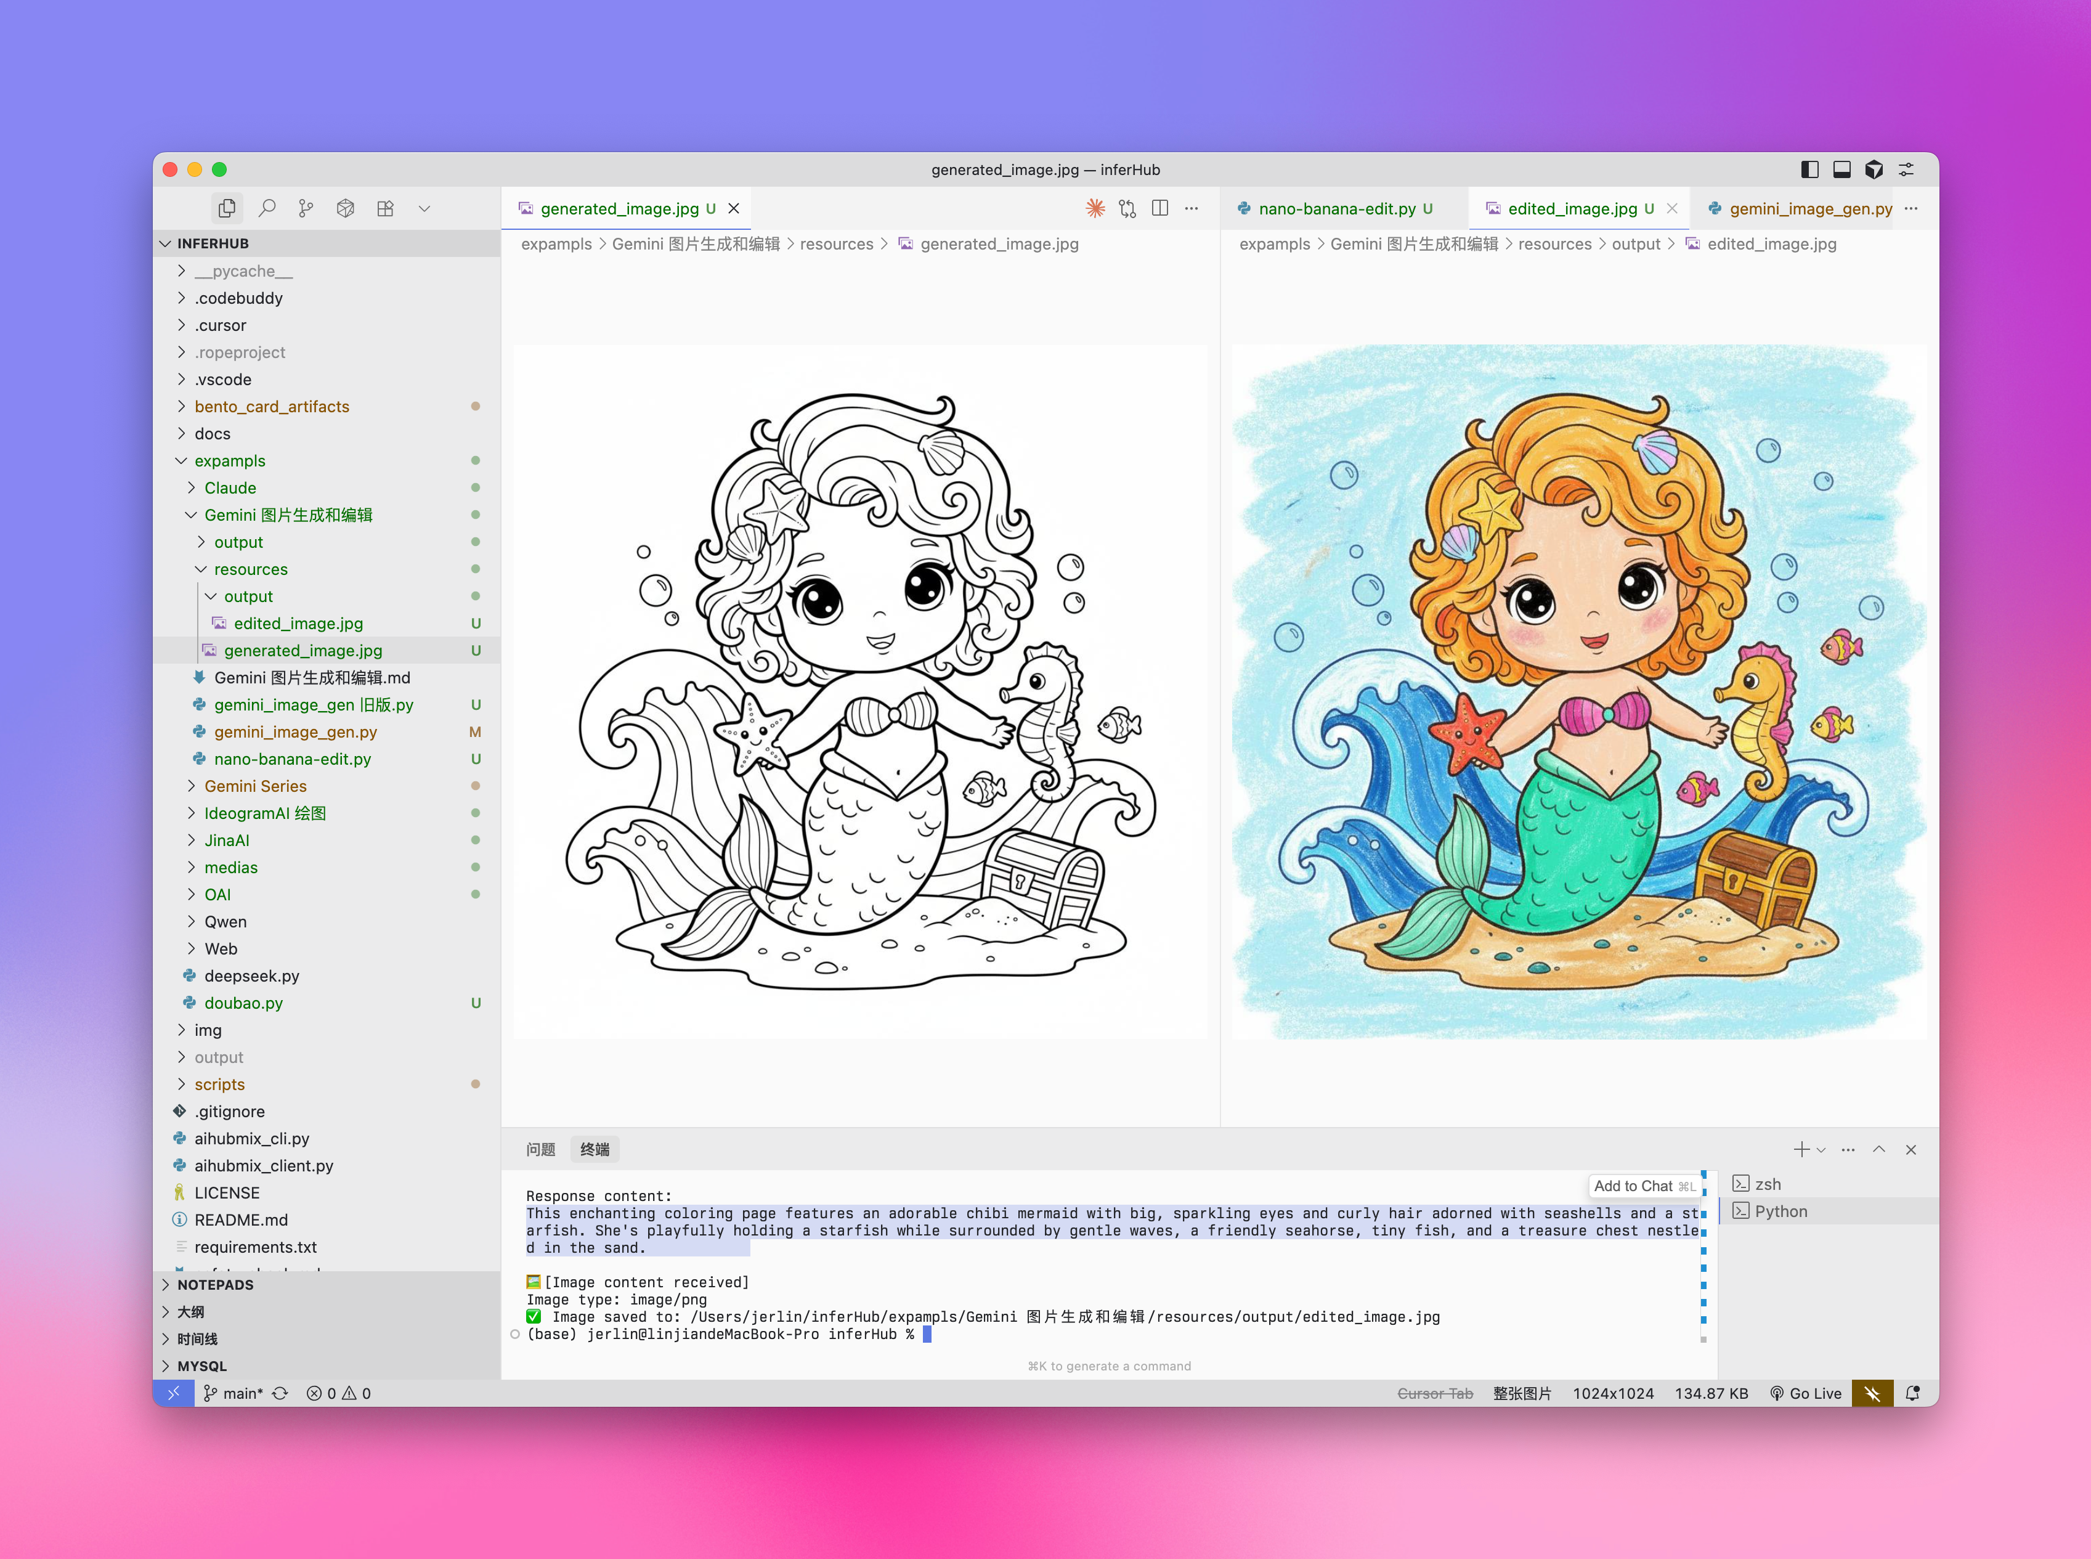Click the main* git branch indicator
The image size is (2091, 1559).
(234, 1393)
